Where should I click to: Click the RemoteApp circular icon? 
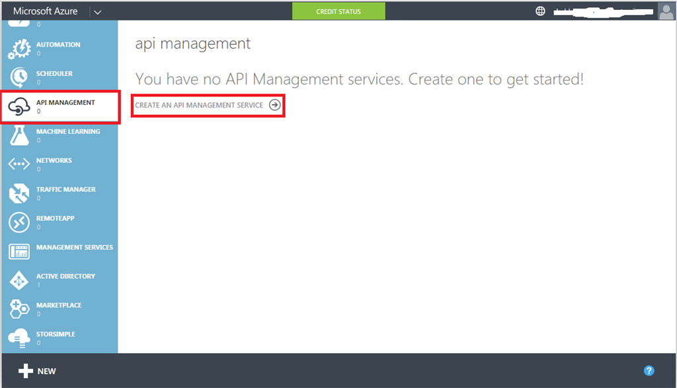coord(19,222)
